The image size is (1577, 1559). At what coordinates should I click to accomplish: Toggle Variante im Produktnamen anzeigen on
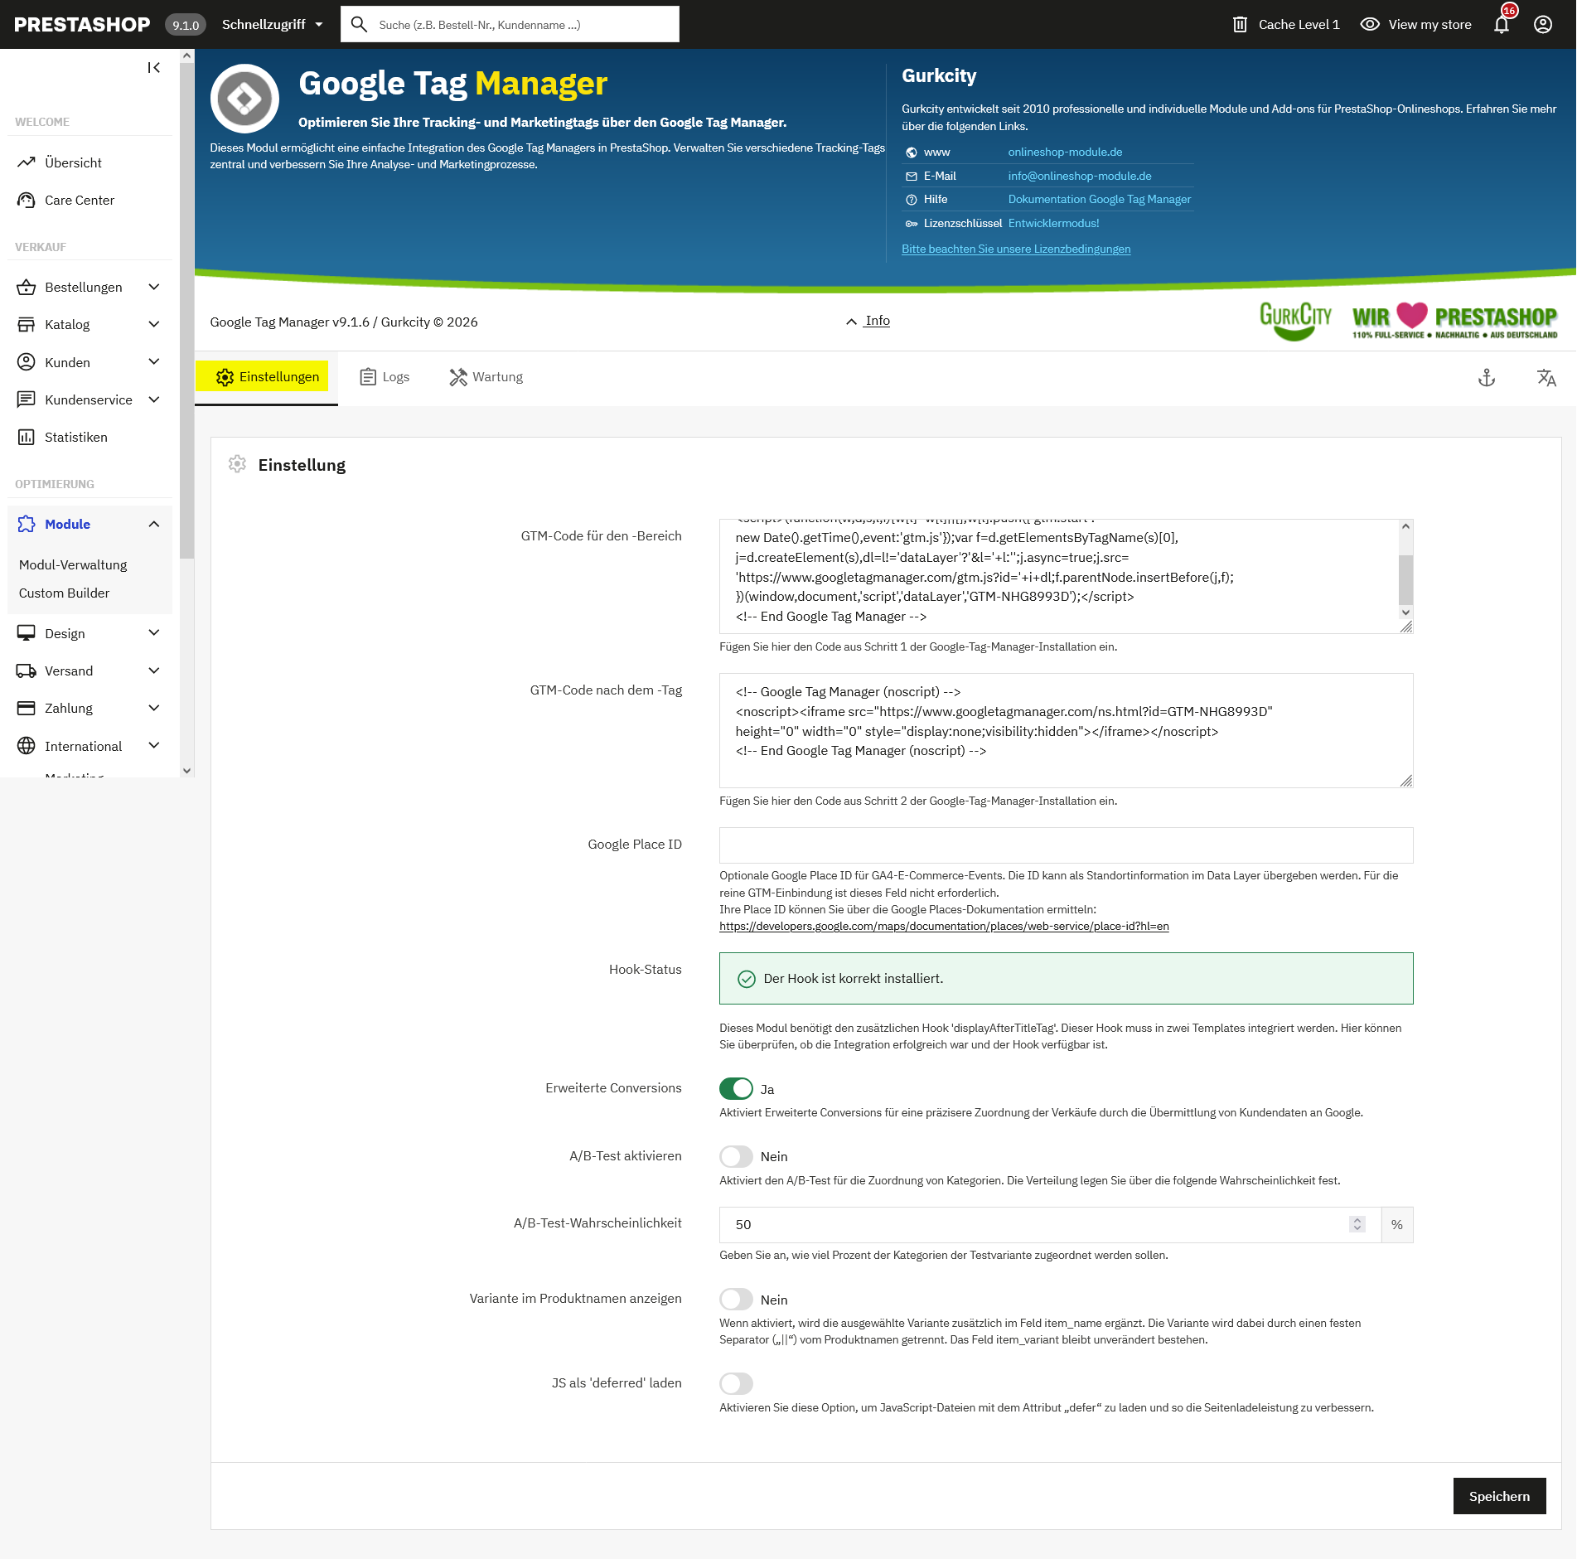[x=736, y=1299]
